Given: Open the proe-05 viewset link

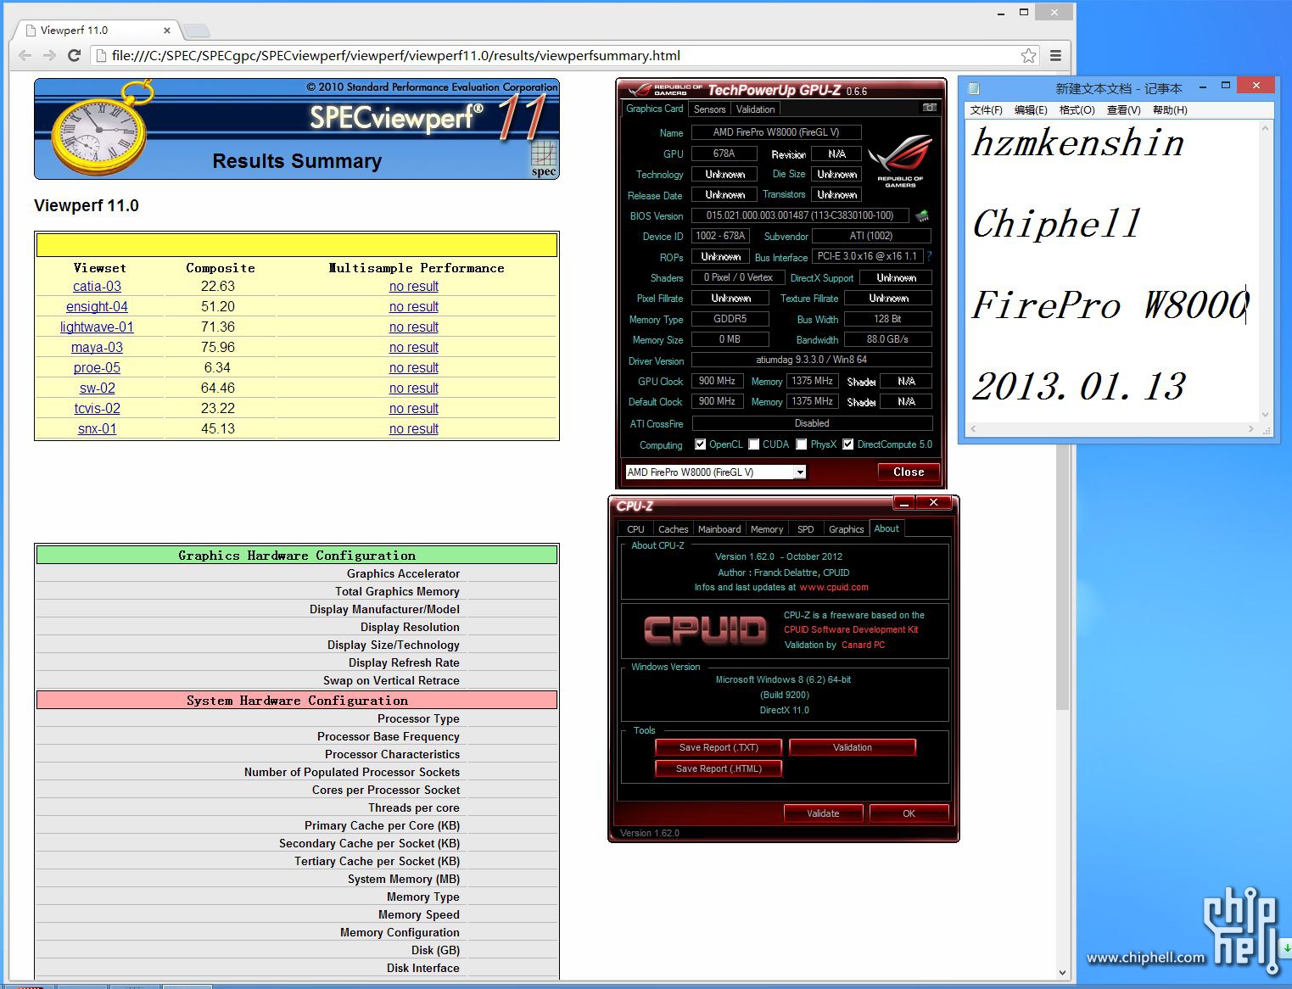Looking at the screenshot, I should 97,368.
